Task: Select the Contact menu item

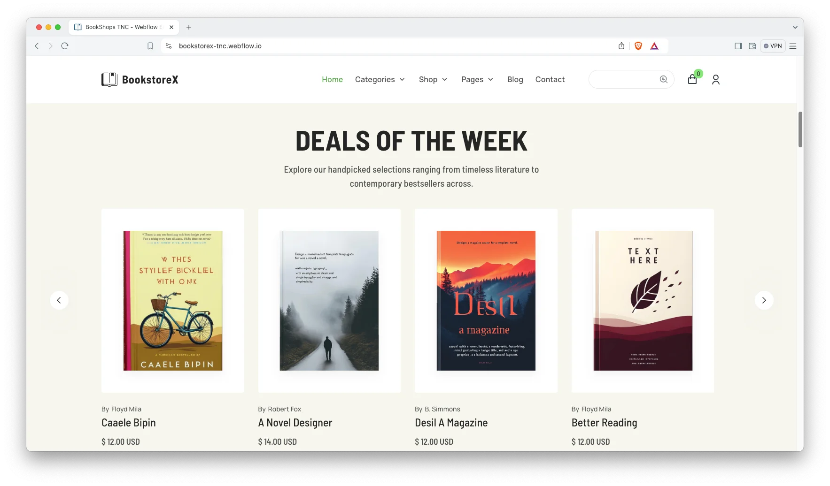Action: tap(550, 79)
